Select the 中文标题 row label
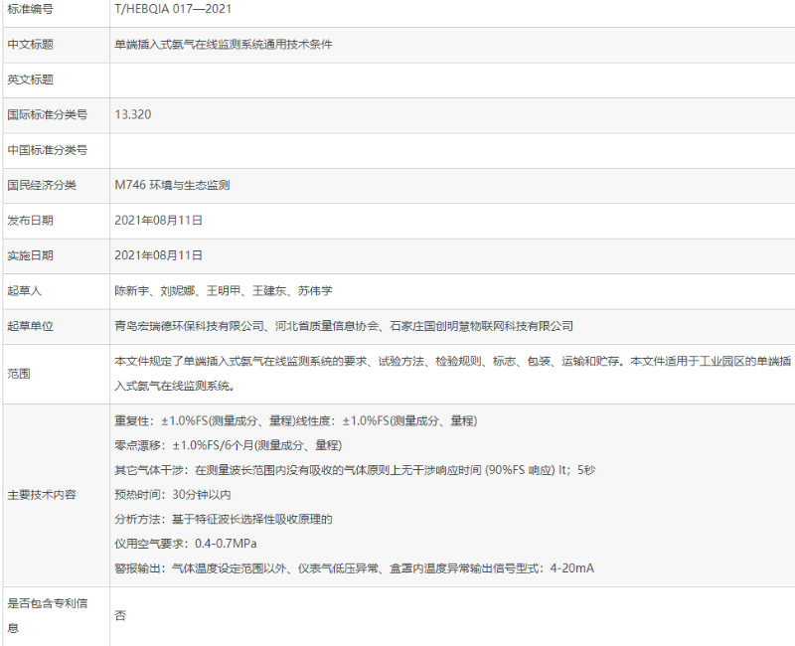The image size is (795, 646). tap(40, 46)
